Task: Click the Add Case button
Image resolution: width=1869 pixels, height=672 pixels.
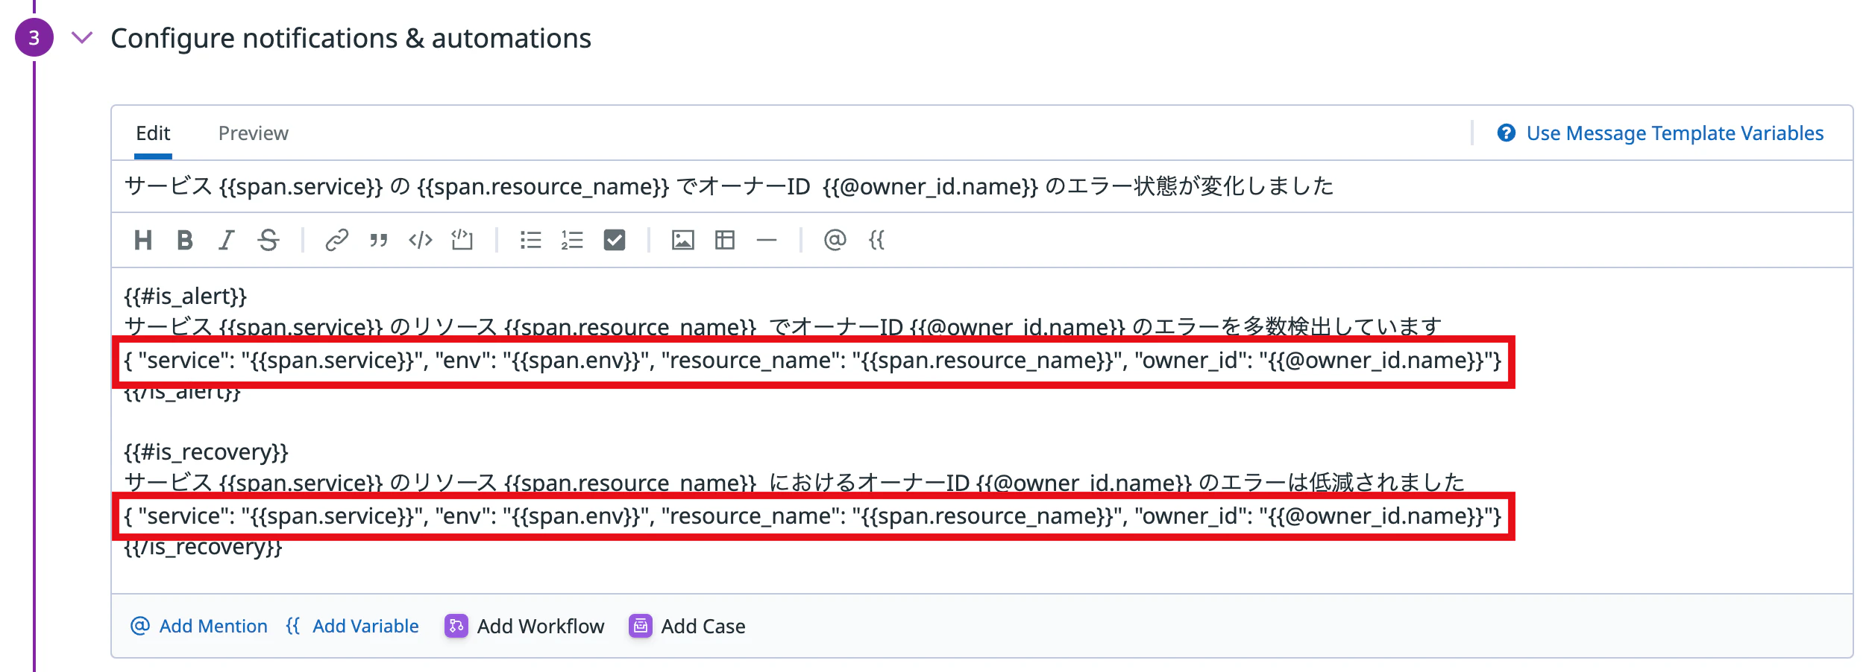Action: coord(687,627)
